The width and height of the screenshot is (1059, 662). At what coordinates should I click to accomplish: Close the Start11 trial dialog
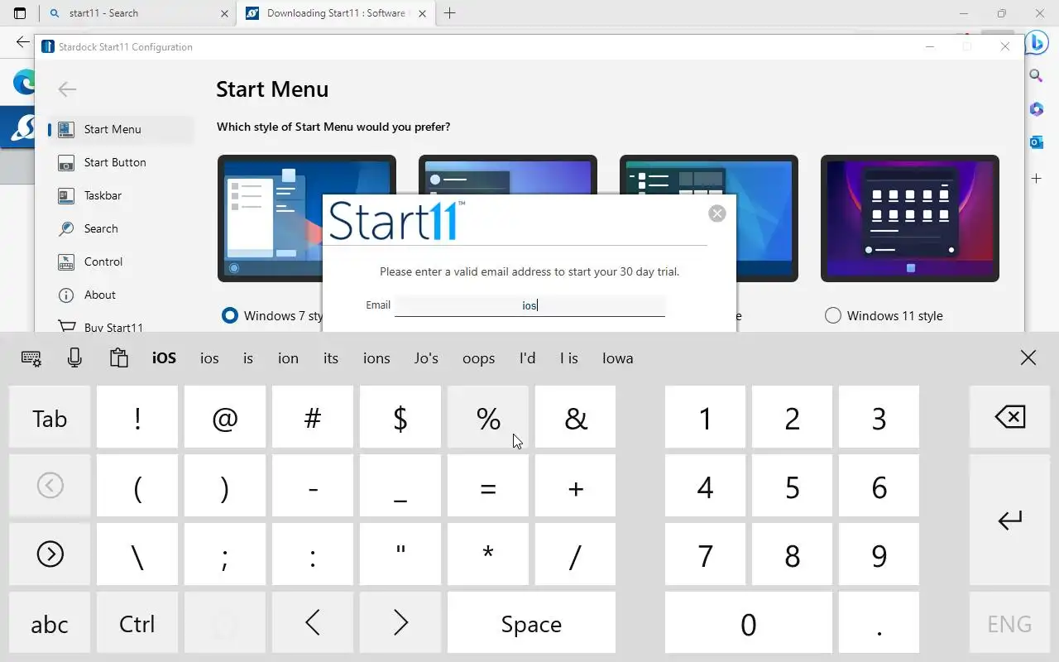pyautogui.click(x=717, y=213)
